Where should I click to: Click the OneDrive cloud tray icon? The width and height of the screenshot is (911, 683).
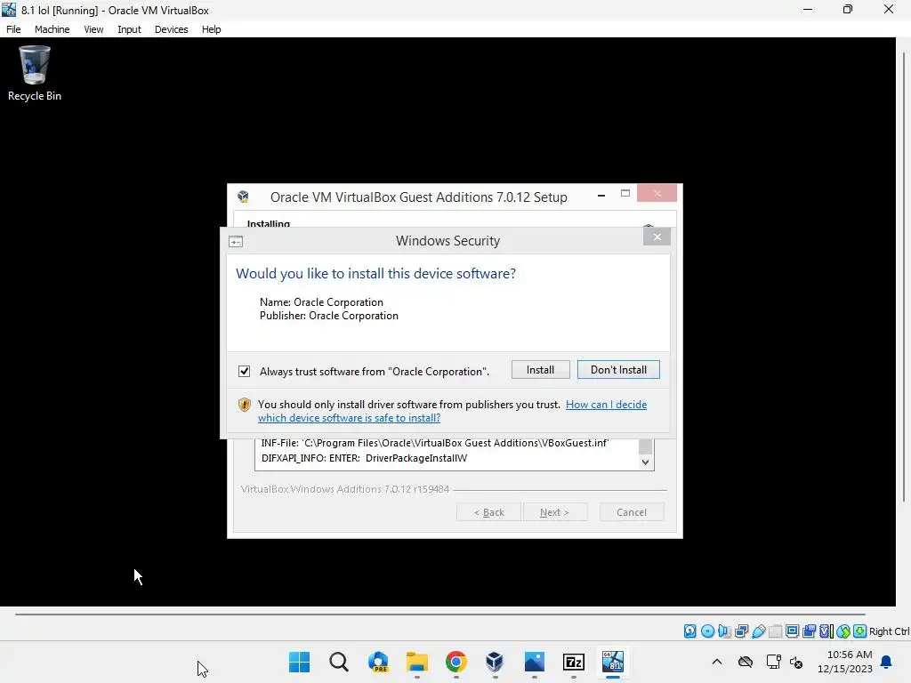(746, 662)
